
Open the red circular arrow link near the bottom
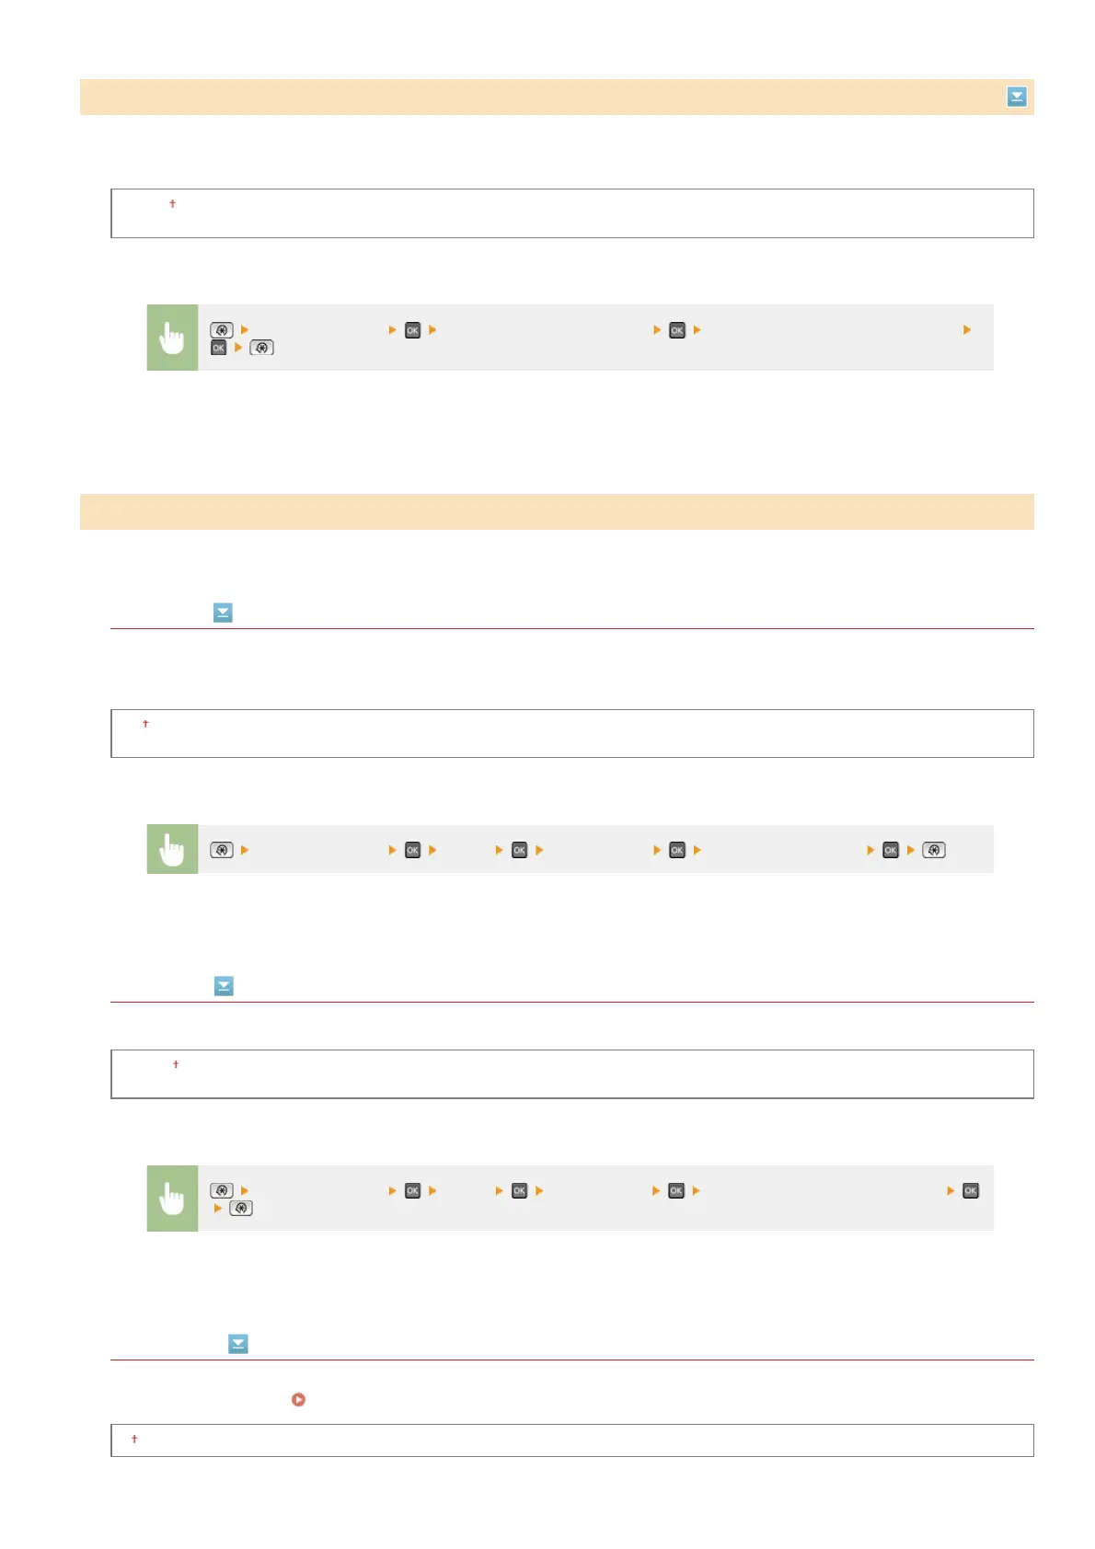pyautogui.click(x=298, y=1399)
